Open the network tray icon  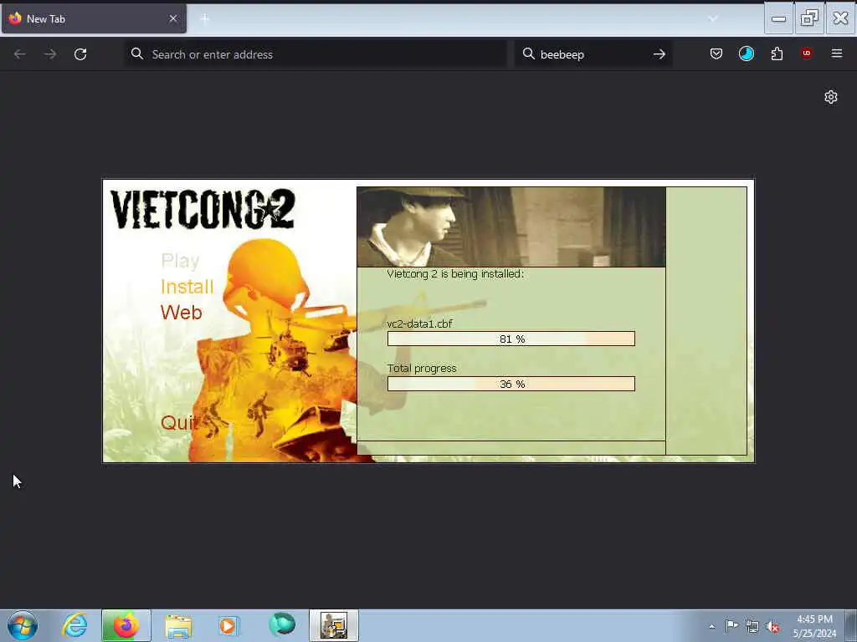click(x=752, y=627)
